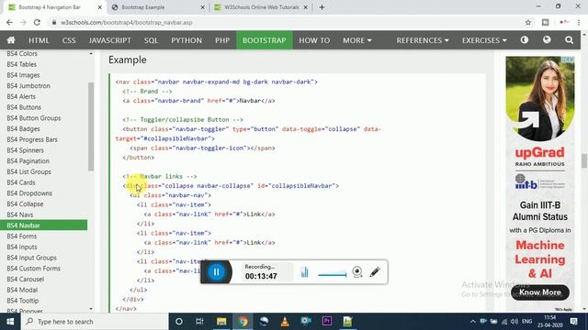Expand the MORE dropdown menu
The image size is (588, 330).
[357, 40]
